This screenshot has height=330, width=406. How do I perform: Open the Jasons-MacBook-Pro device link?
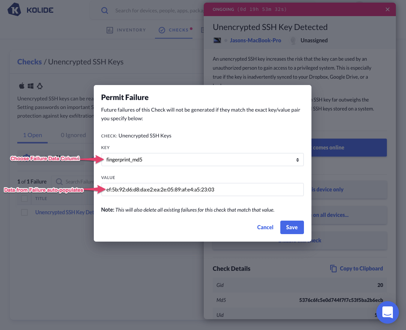[255, 40]
